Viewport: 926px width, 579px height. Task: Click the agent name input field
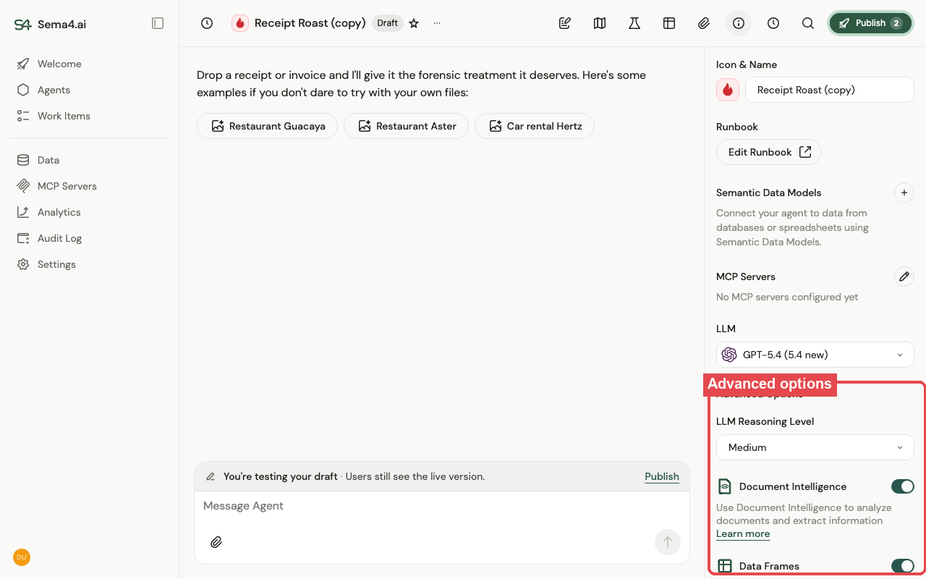(x=830, y=90)
